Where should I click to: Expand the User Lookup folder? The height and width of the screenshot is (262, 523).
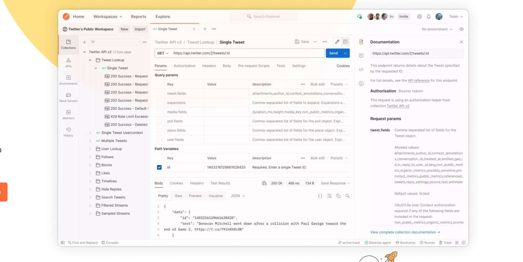(90, 149)
